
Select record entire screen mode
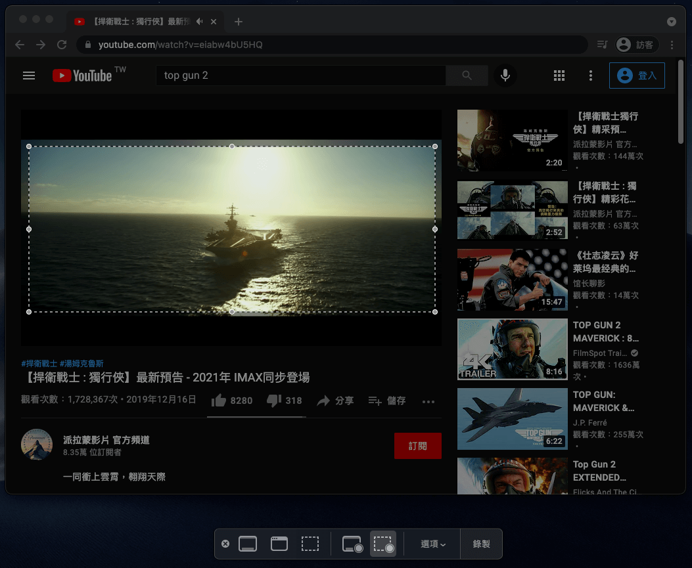tap(352, 544)
